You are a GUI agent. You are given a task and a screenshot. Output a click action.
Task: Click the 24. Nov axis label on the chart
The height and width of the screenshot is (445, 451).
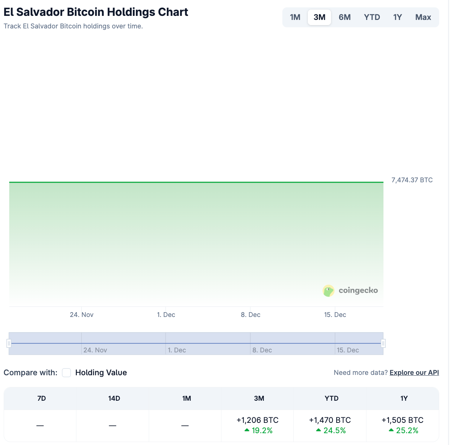[x=81, y=315]
